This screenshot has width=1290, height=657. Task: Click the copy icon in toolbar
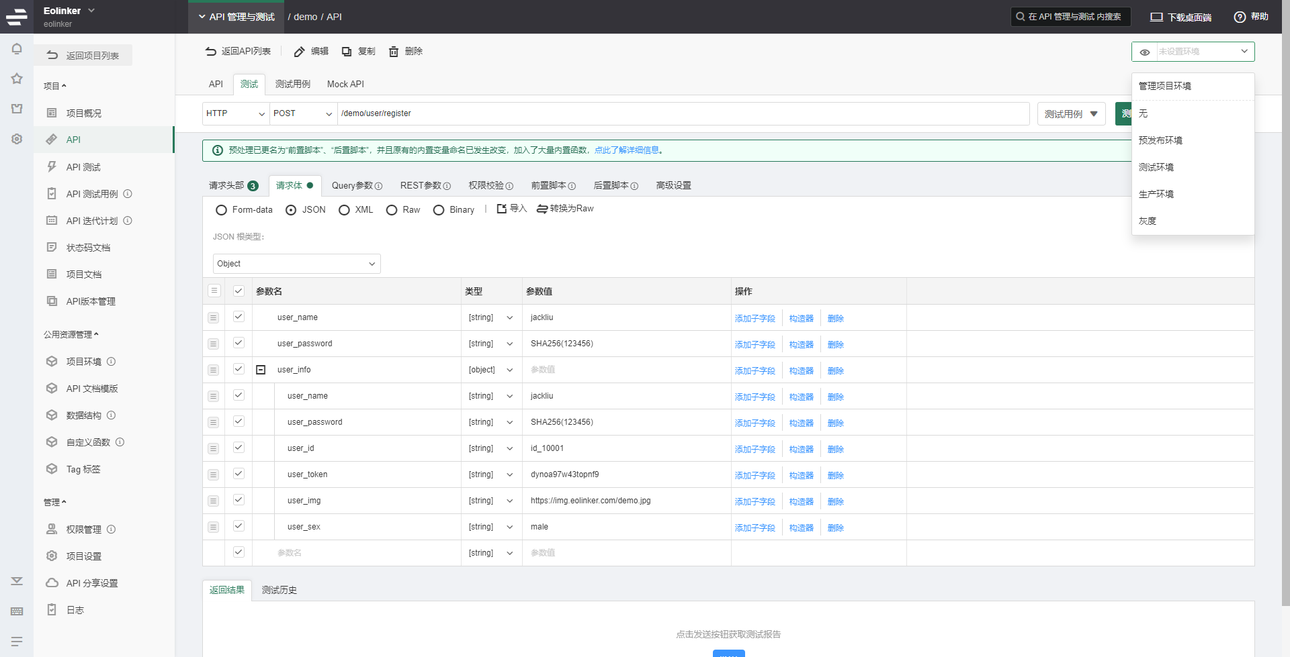coord(347,52)
